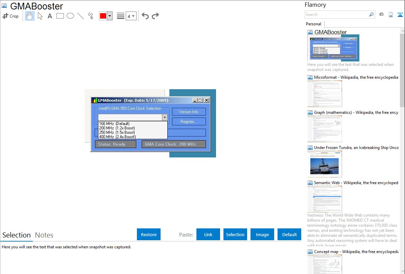Click the line thickness icon
The width and height of the screenshot is (405, 274).
[121, 16]
